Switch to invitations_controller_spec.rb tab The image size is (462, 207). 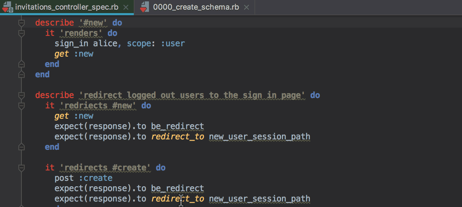click(67, 7)
